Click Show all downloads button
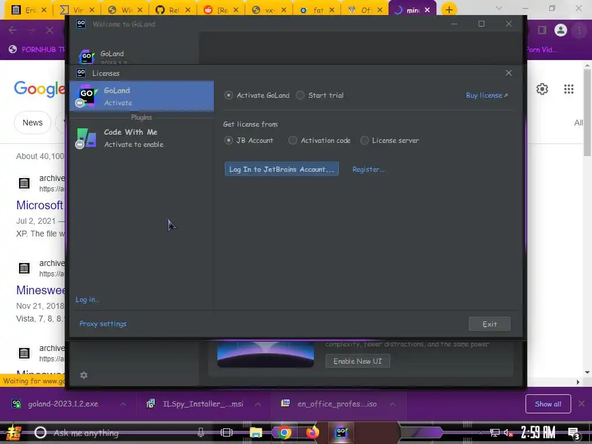 tap(548, 404)
